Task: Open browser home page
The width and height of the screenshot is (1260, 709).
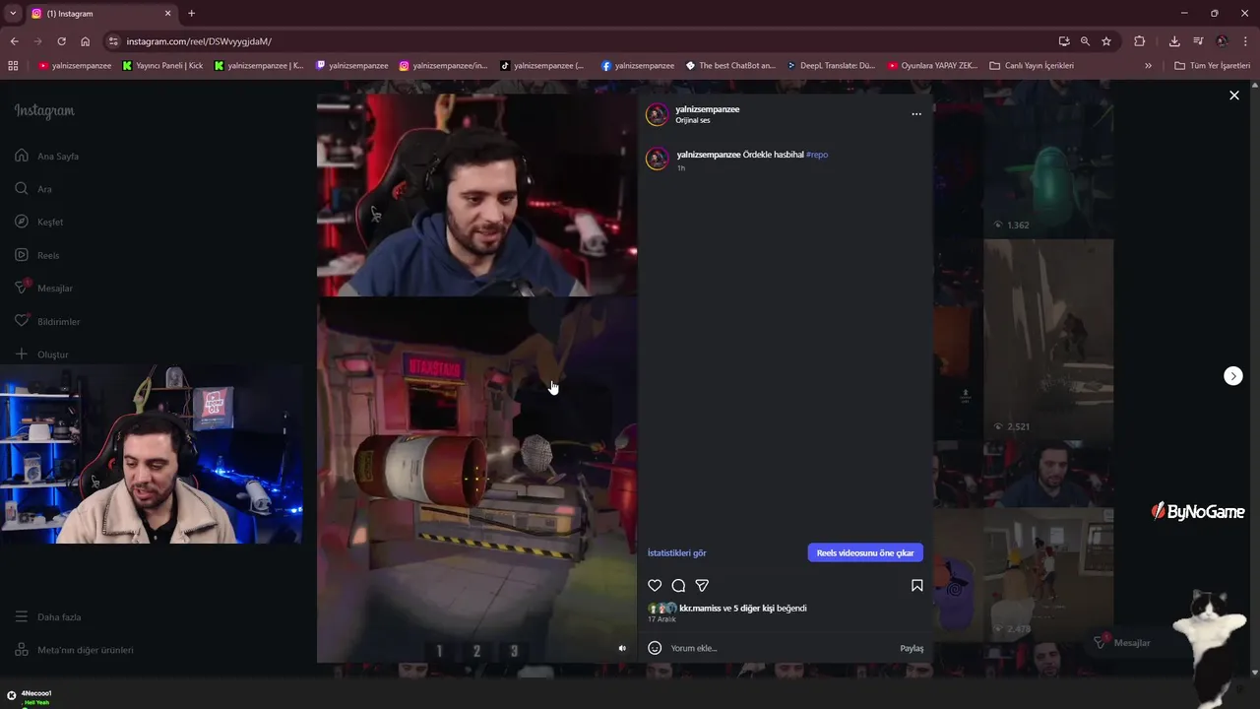Action: click(x=85, y=41)
